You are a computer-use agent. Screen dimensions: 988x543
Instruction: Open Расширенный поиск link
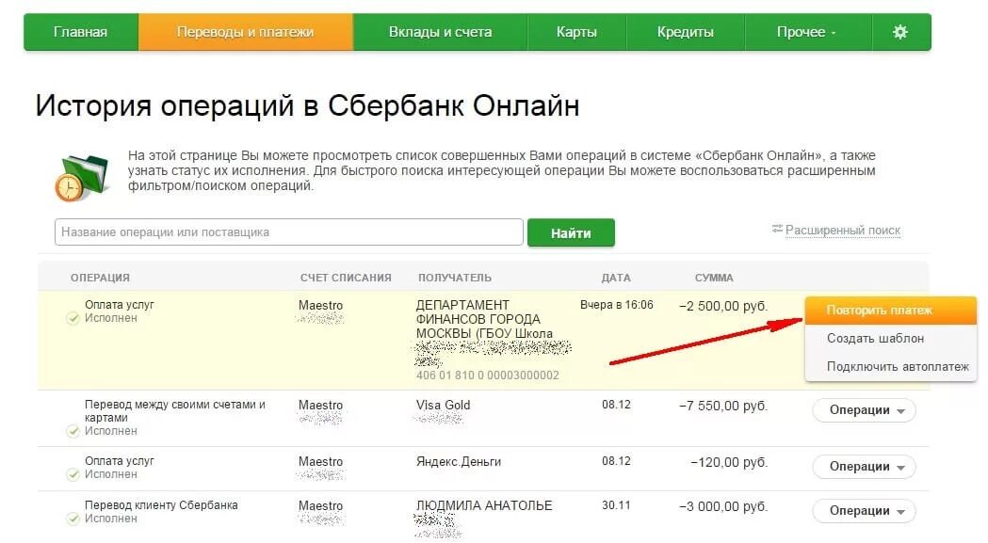[842, 231]
